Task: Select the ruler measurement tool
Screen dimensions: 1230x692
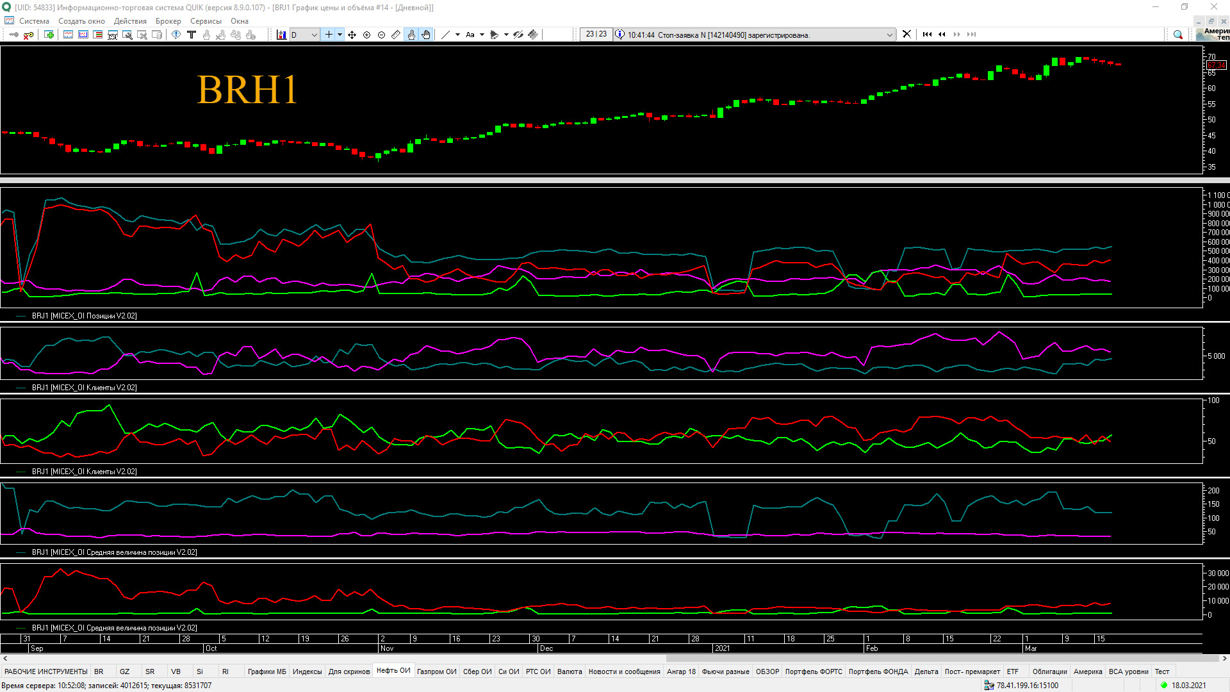Action: [x=396, y=35]
